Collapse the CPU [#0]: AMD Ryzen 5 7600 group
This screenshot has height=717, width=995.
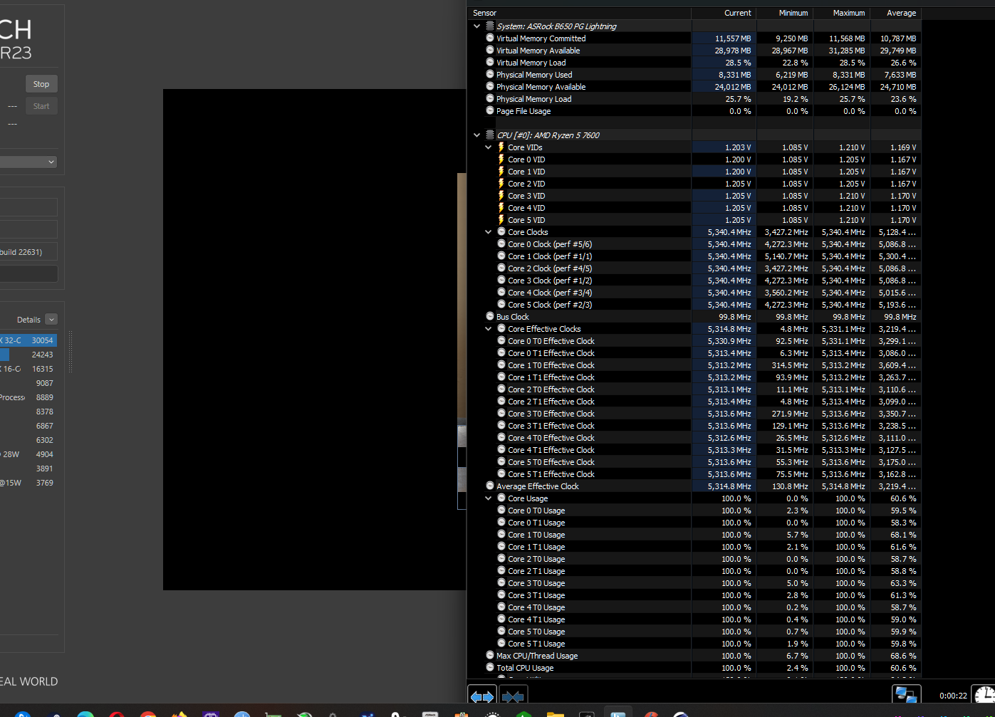(x=476, y=135)
